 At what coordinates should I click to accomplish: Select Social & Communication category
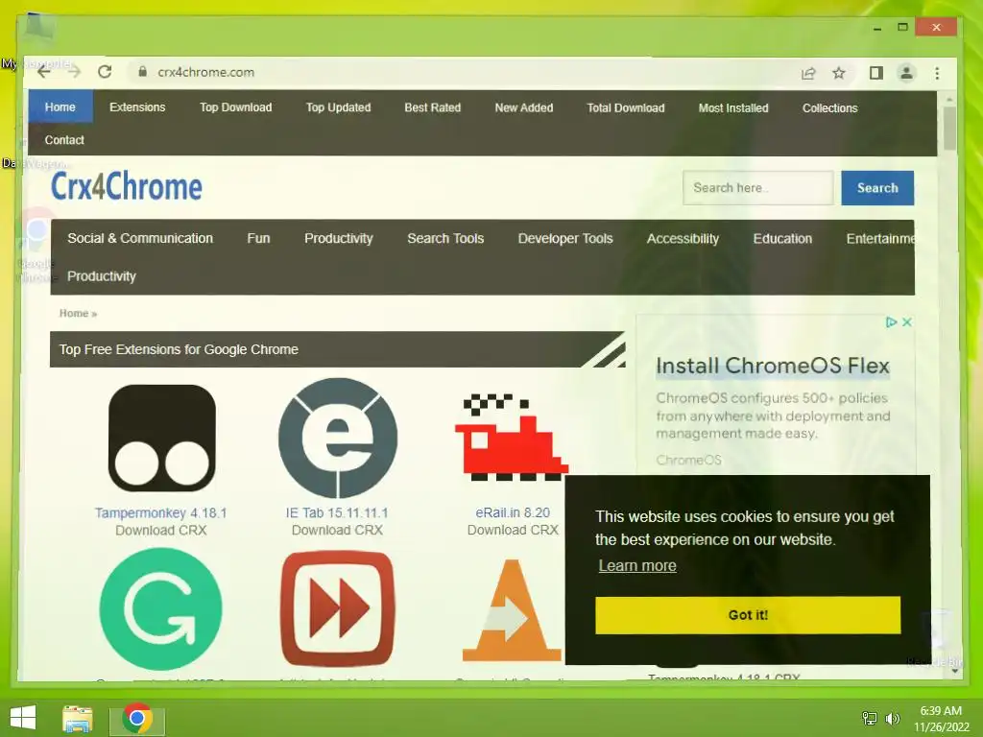(x=140, y=238)
